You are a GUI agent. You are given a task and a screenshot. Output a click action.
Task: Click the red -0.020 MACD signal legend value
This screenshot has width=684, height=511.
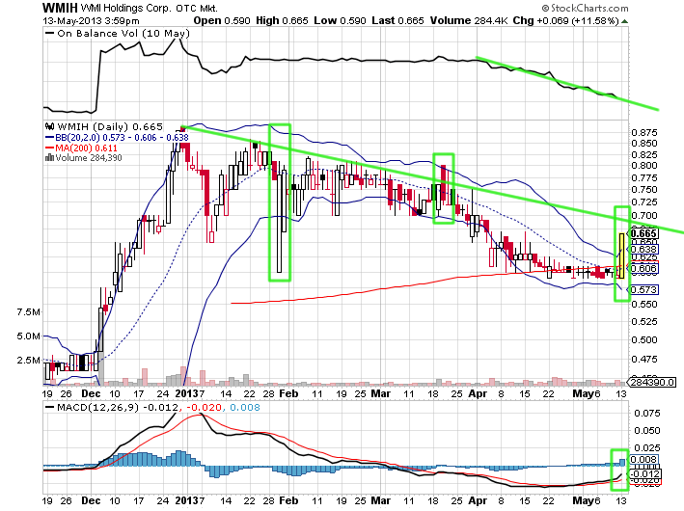[205, 407]
